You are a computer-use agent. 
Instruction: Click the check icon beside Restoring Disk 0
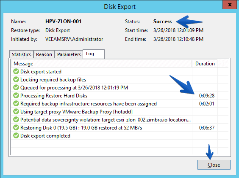point(16,128)
